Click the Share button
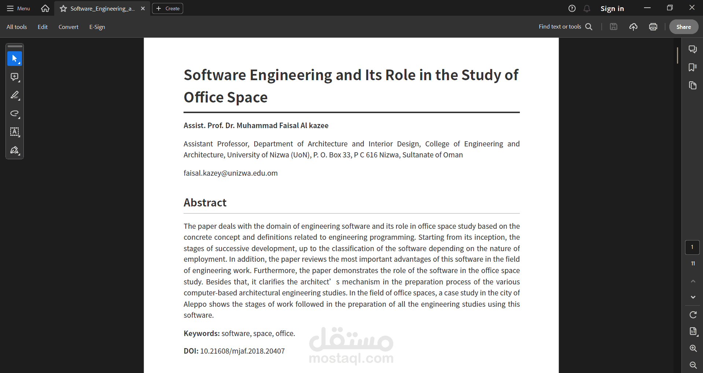 coord(684,27)
